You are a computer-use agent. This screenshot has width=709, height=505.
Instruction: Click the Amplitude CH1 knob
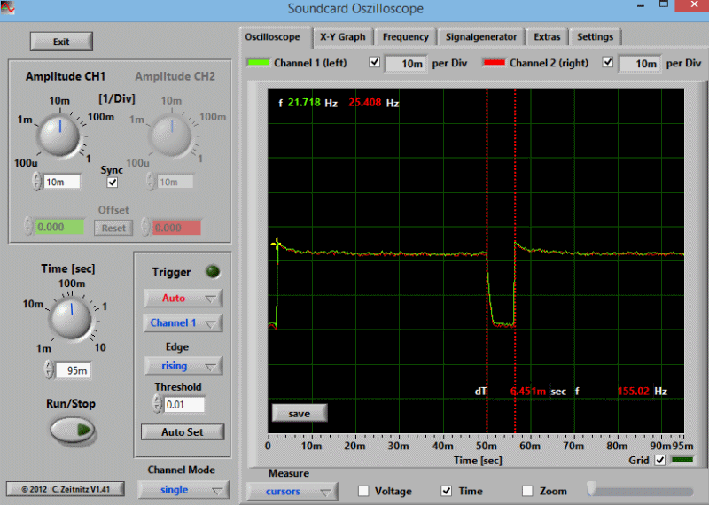point(58,135)
